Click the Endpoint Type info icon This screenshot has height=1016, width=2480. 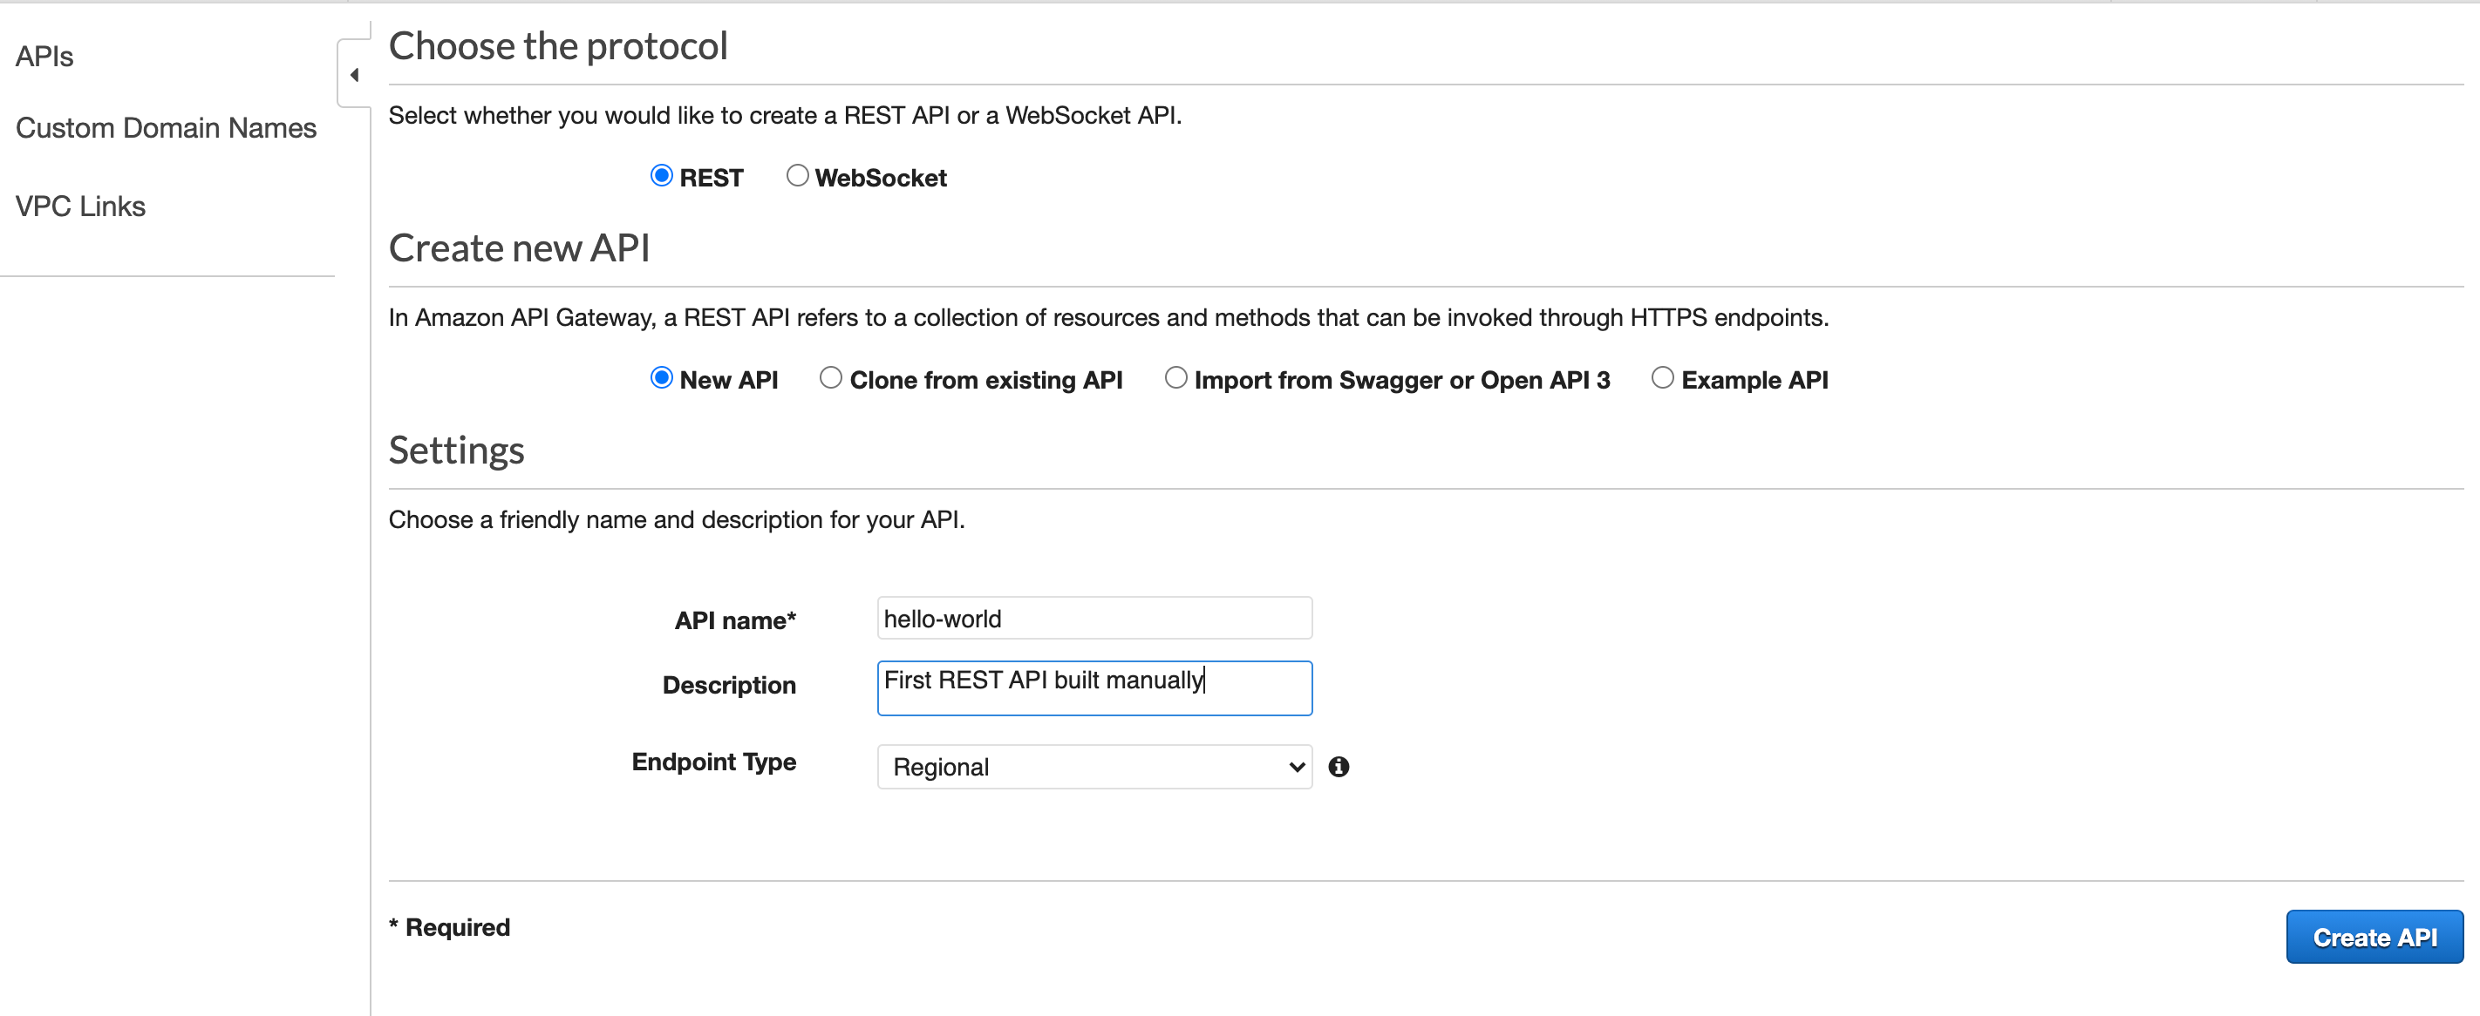(1339, 767)
